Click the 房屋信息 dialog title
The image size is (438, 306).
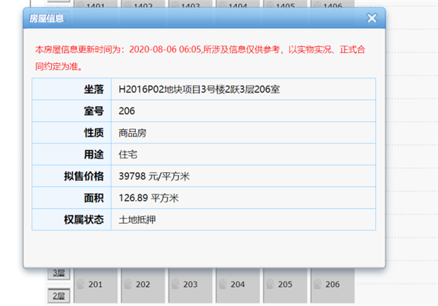click(x=46, y=18)
